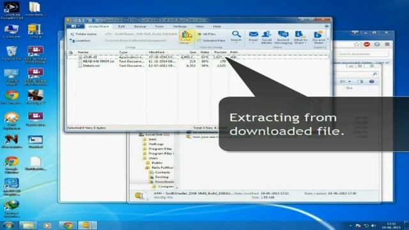Click the WinZip desktop shortcut icon
The height and width of the screenshot is (230, 409).
tap(35, 31)
